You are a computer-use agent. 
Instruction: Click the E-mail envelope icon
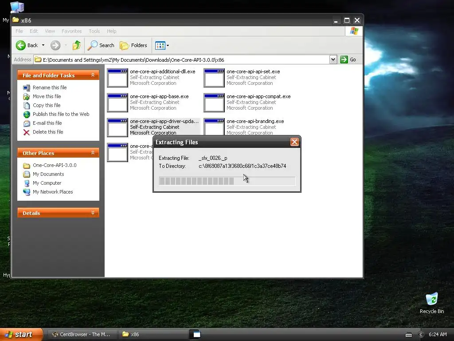(x=27, y=123)
